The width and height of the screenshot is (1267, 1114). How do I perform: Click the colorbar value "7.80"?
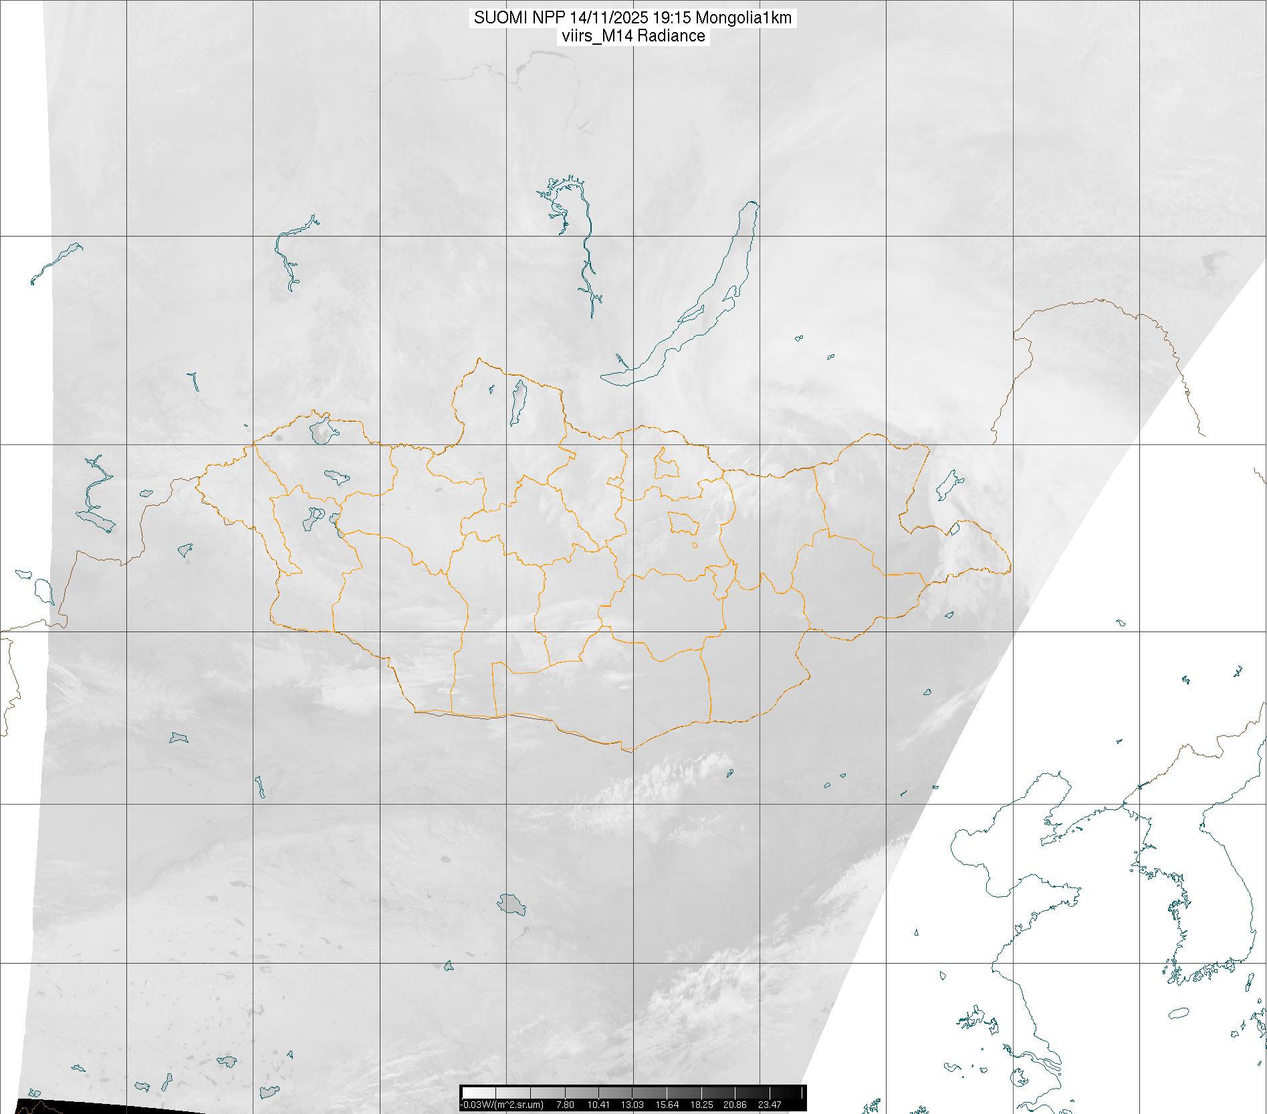pyautogui.click(x=566, y=1105)
